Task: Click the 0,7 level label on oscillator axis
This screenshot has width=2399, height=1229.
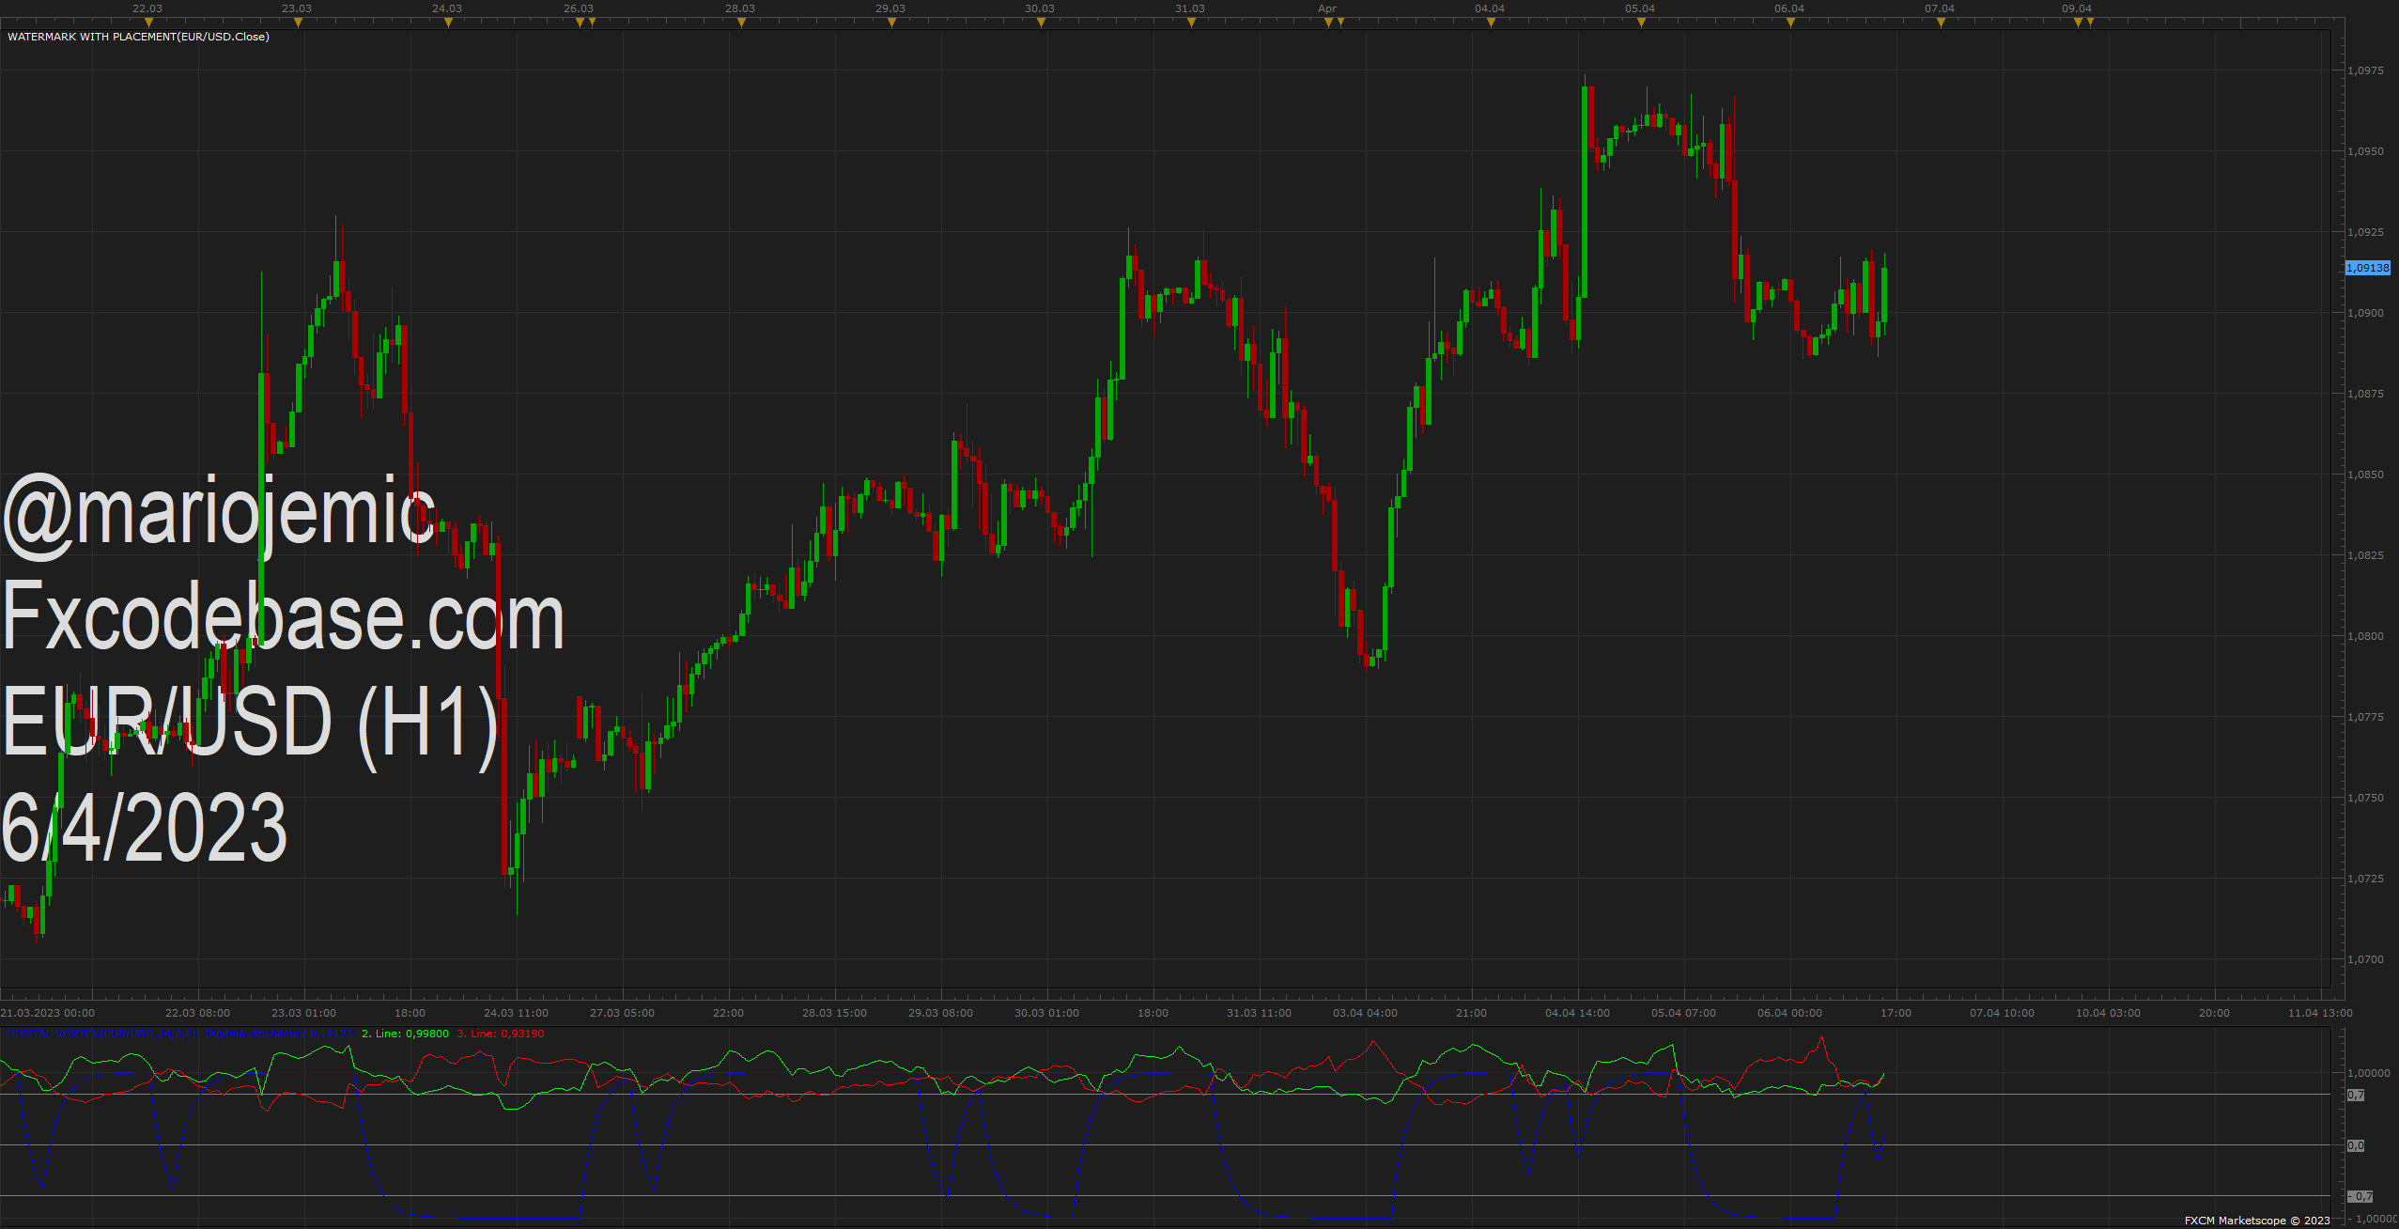Action: pyautogui.click(x=2356, y=1096)
